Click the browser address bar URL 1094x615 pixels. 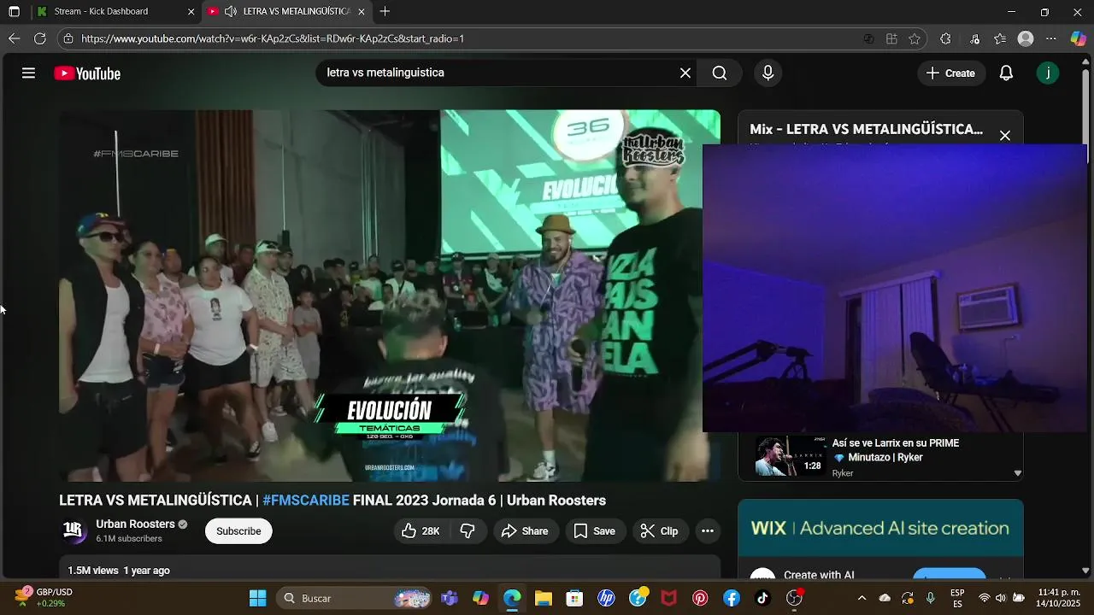click(x=273, y=38)
